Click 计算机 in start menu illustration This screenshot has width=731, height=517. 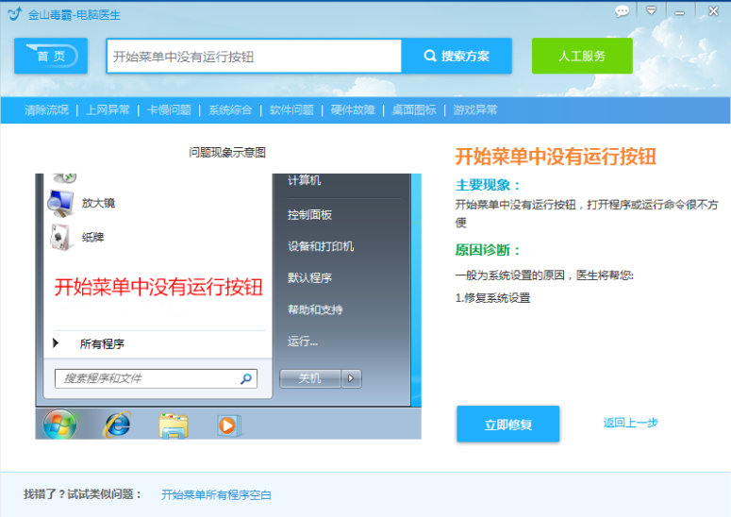(x=304, y=180)
